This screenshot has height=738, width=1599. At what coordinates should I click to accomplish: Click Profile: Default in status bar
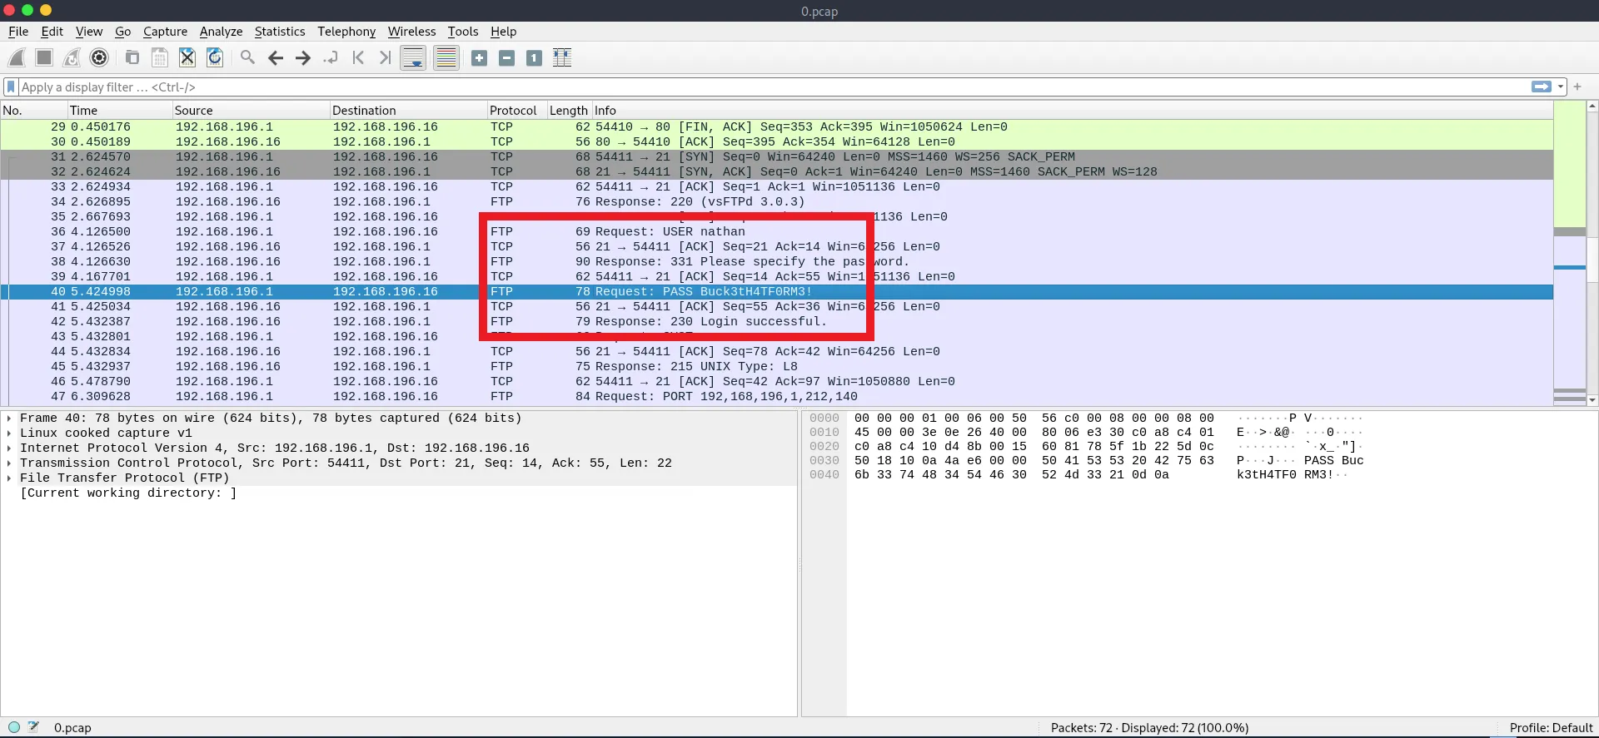pyautogui.click(x=1551, y=728)
